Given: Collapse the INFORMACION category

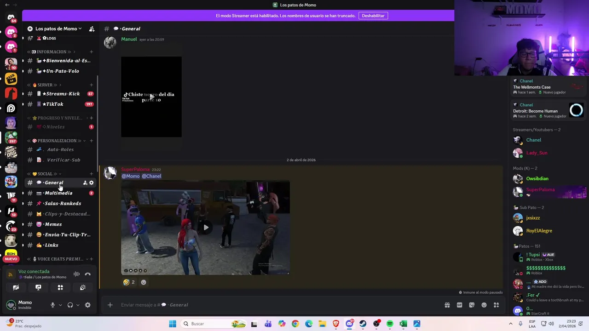Looking at the screenshot, I should pyautogui.click(x=51, y=51).
